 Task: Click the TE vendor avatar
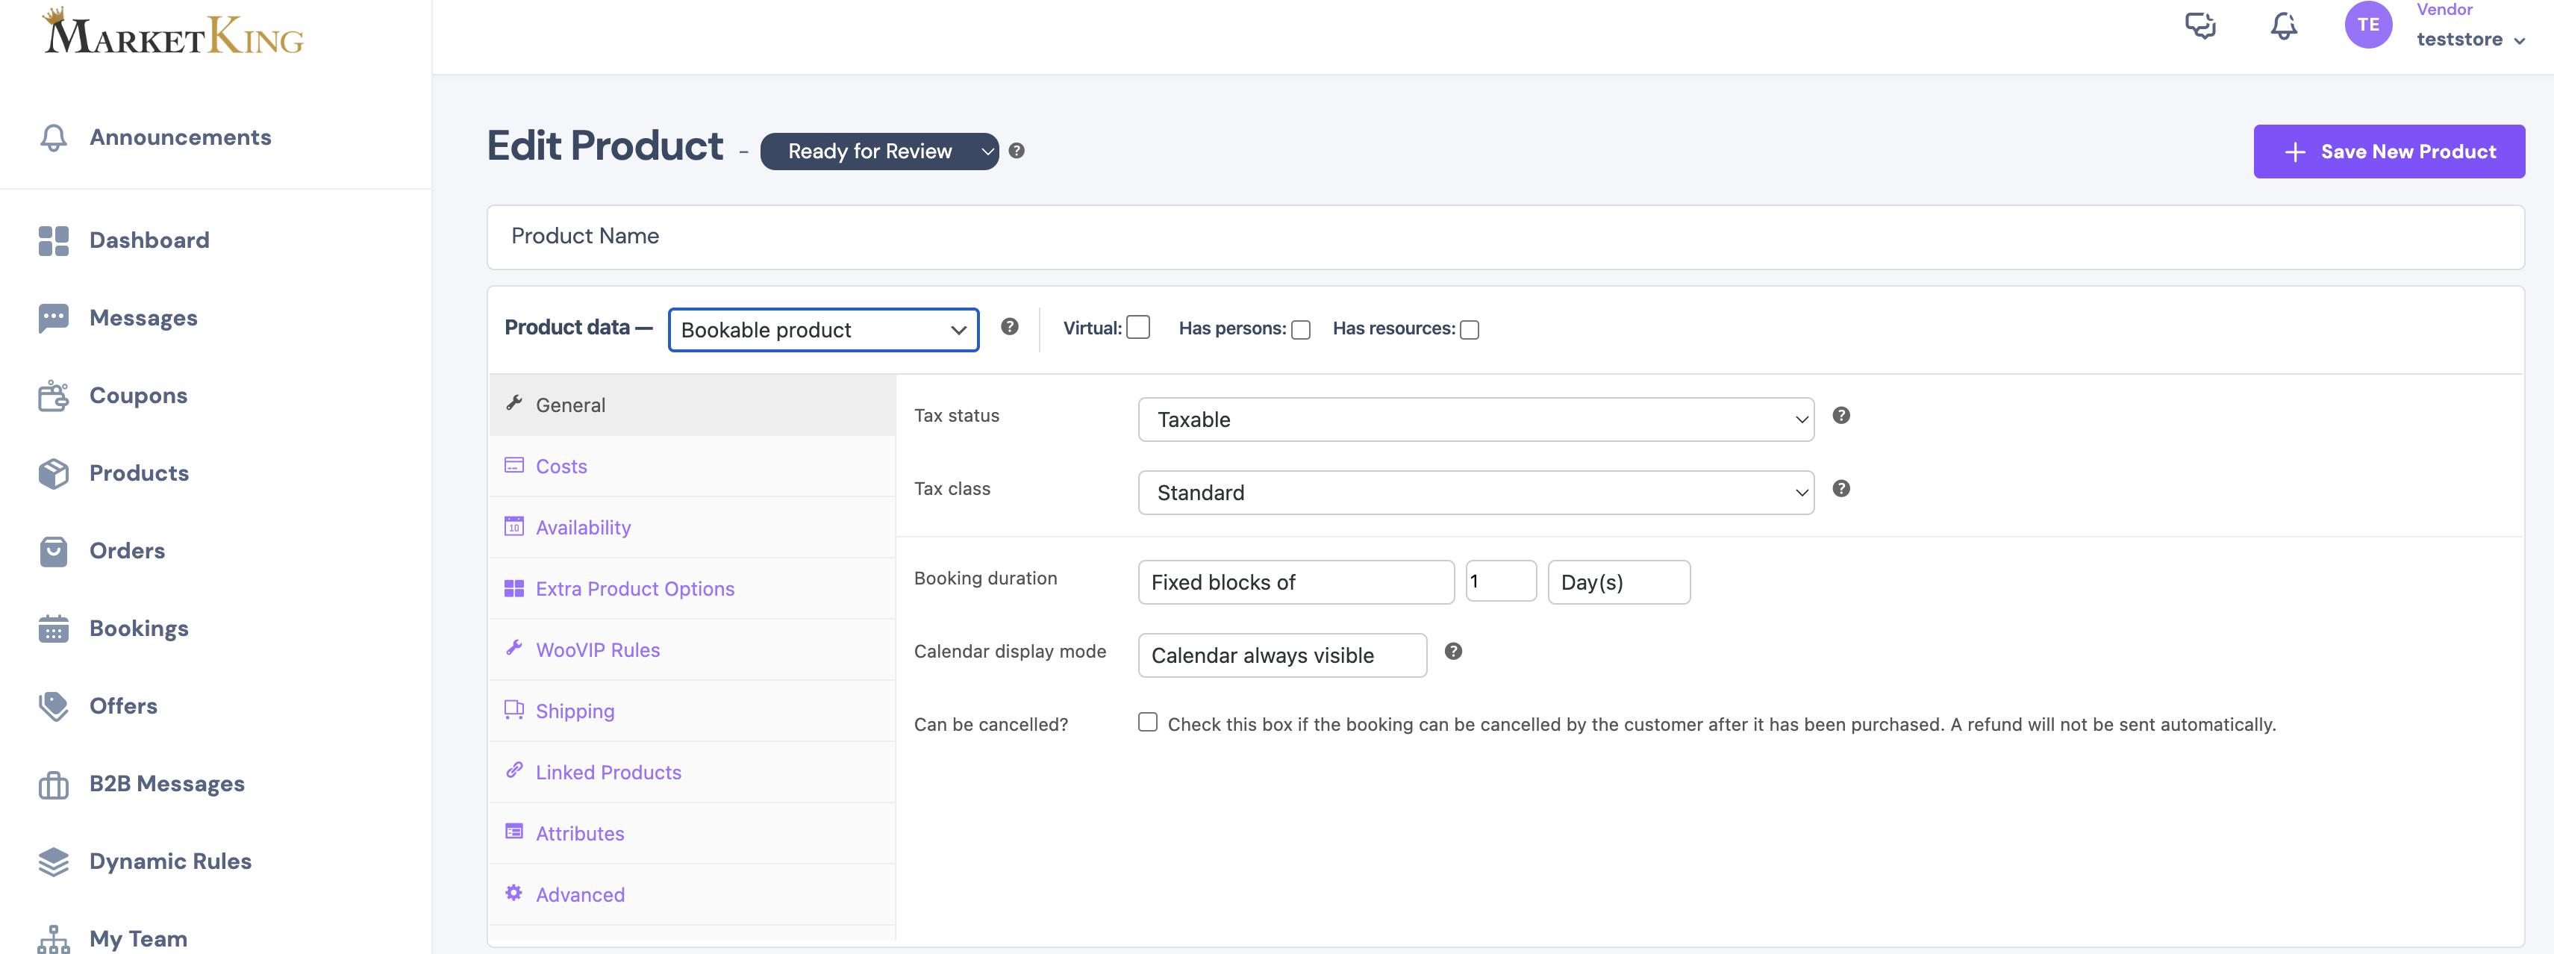pos(2367,25)
